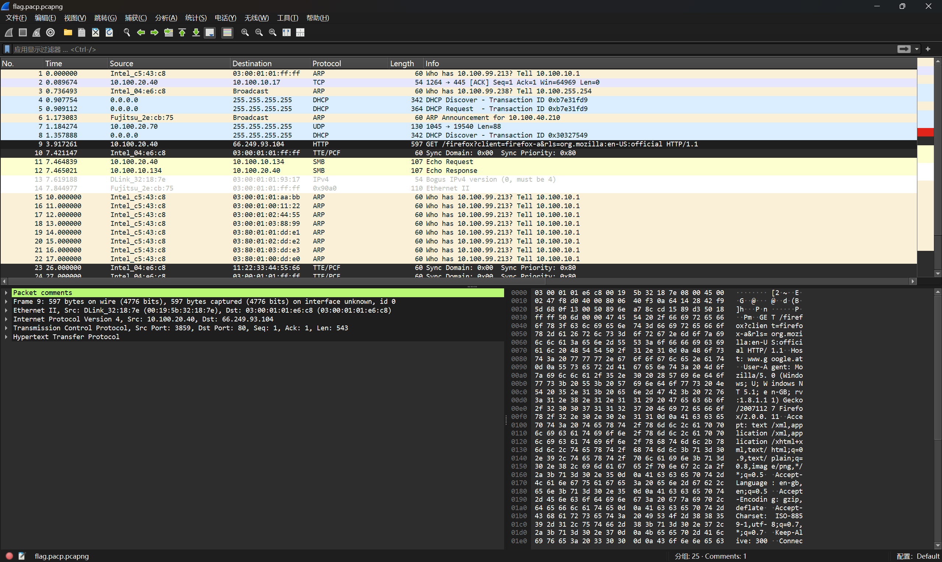The width and height of the screenshot is (942, 562).
Task: Select packet 23 TTE/PCF at 26.000000
Action: coord(458,268)
